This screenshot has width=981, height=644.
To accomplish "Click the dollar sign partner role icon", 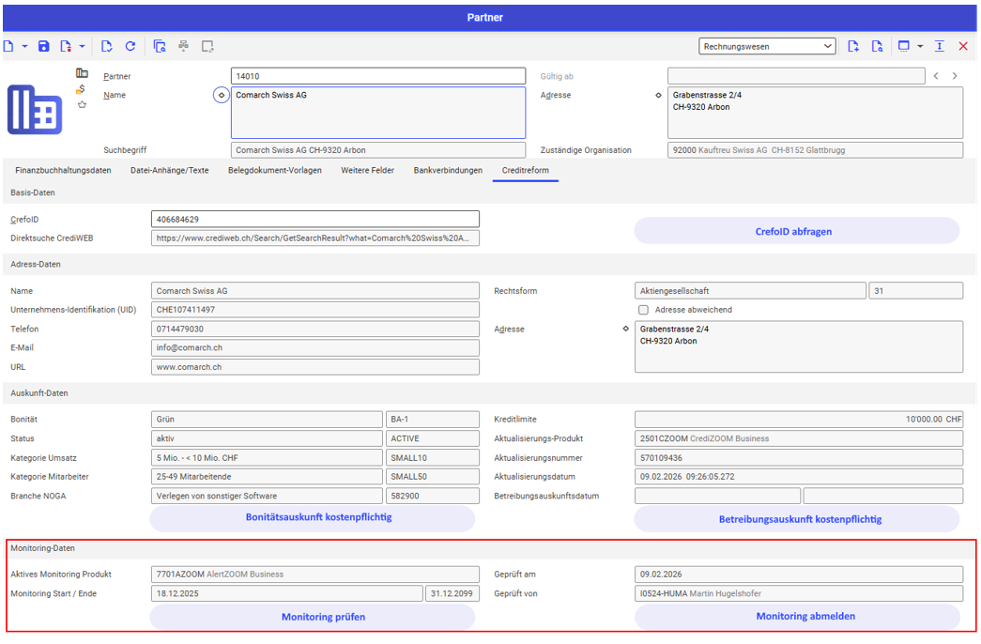I will [82, 89].
